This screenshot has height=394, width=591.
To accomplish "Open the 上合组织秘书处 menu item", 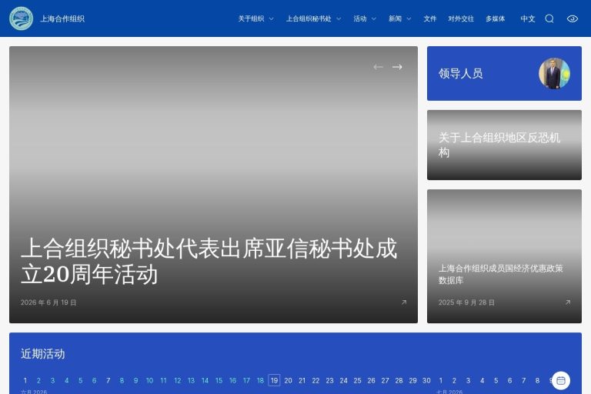I will (309, 18).
